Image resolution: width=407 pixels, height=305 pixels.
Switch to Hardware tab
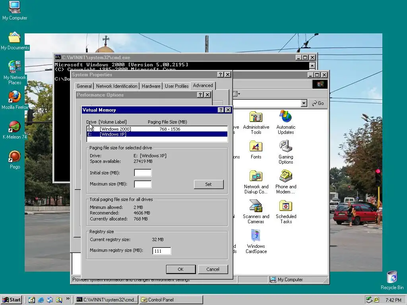tap(151, 86)
